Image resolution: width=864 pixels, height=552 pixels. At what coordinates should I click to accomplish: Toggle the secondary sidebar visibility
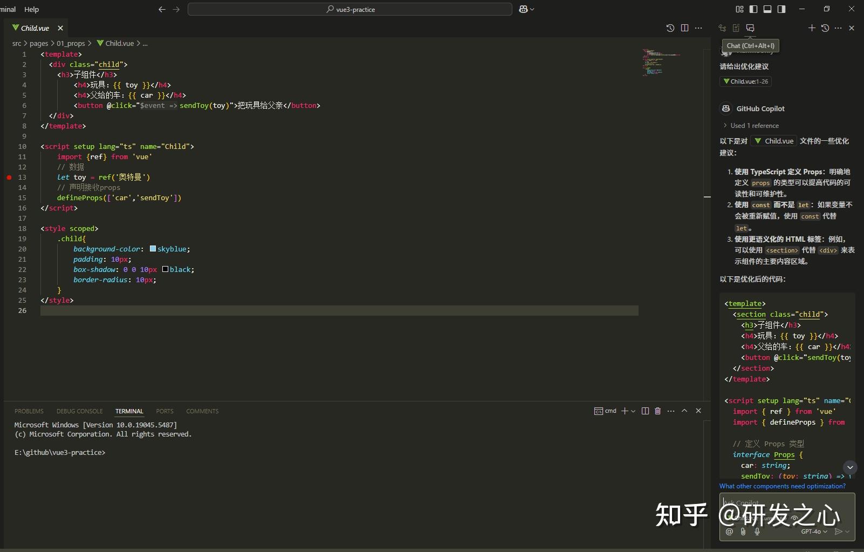pos(780,9)
